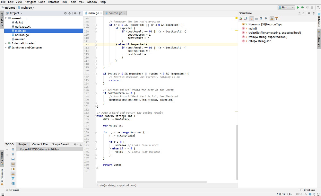Toggle Autoscroll to Source in Structure toolbar

272,19
